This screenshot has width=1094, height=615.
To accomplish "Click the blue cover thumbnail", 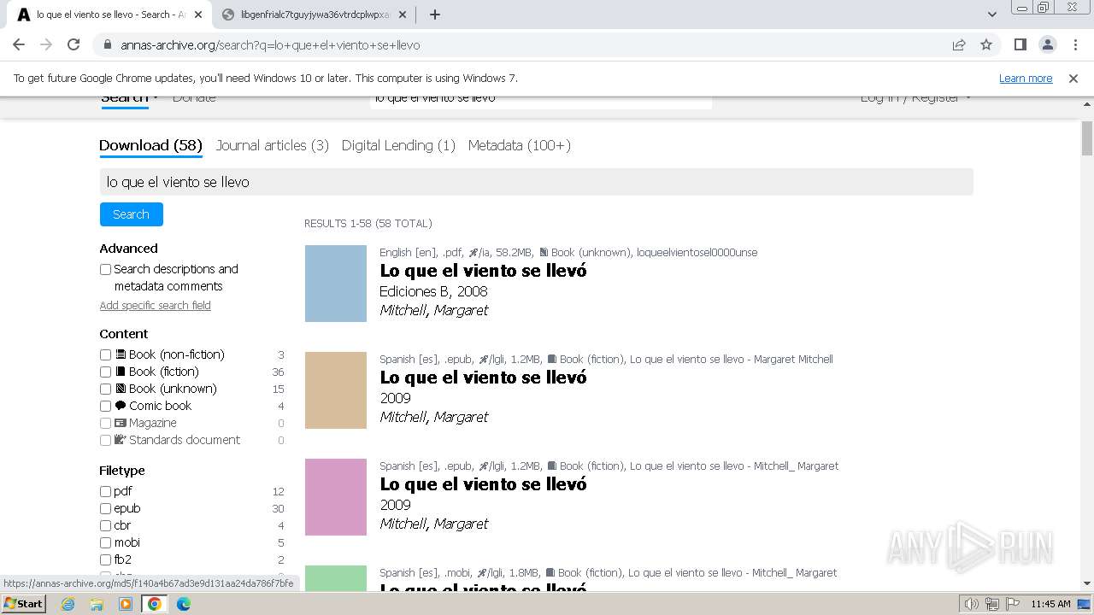I will tap(336, 284).
